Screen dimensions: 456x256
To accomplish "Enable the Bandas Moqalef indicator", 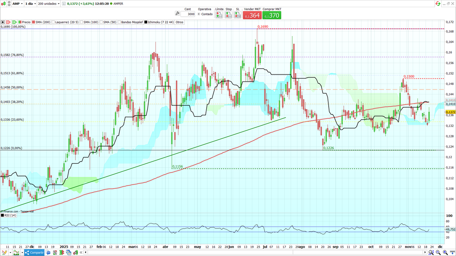I will pos(120,22).
